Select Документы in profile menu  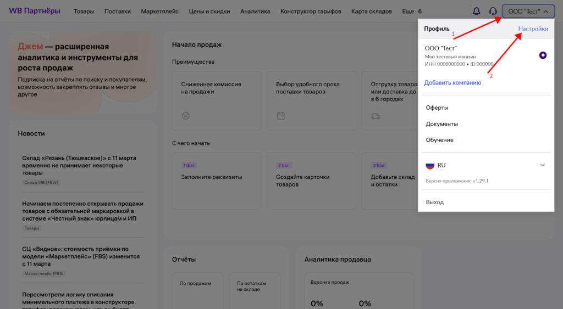point(441,124)
